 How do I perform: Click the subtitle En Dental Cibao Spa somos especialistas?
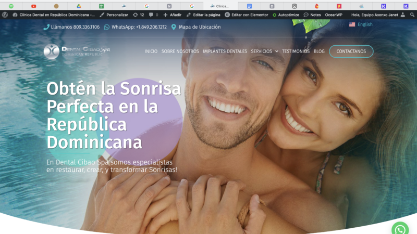tap(112, 166)
